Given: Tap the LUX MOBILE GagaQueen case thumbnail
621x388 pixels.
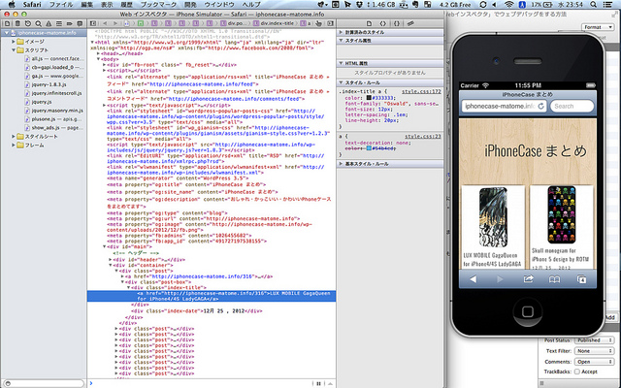Looking at the screenshot, I should coord(493,217).
